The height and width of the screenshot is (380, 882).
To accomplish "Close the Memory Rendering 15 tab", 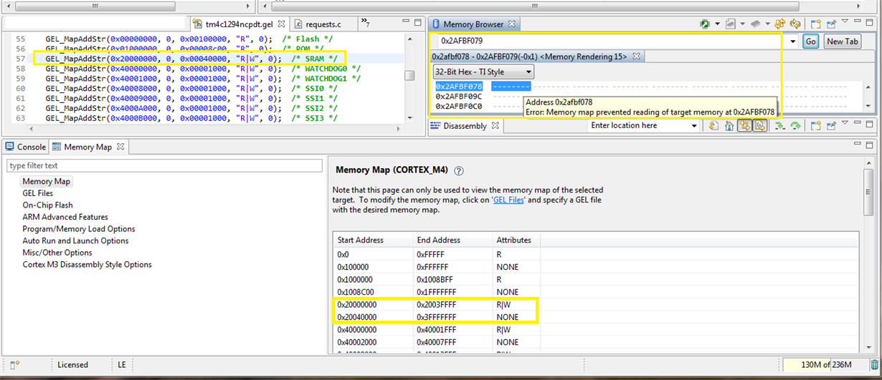I will tap(635, 56).
